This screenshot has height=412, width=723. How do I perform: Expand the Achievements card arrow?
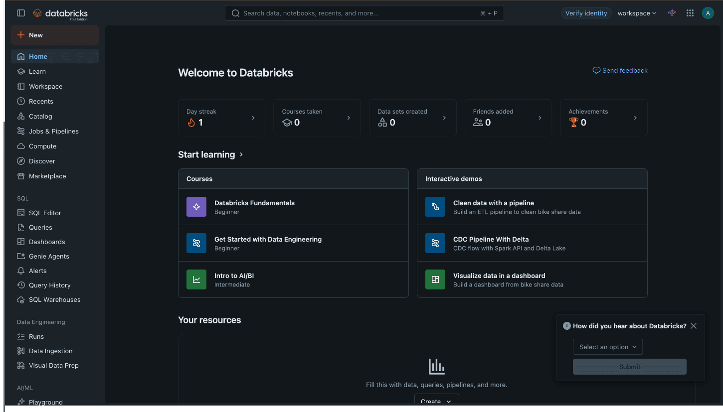[635, 118]
